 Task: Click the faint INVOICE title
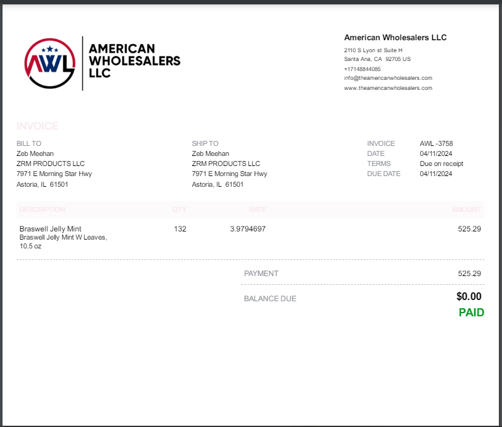37,126
